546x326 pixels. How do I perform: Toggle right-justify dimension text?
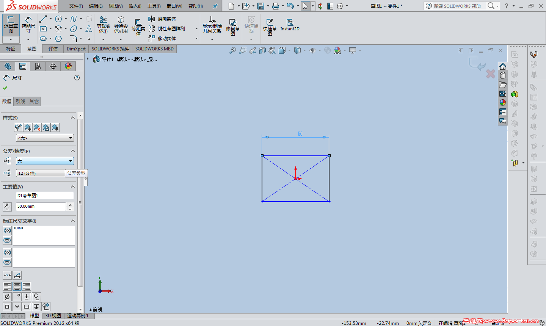pos(27,286)
